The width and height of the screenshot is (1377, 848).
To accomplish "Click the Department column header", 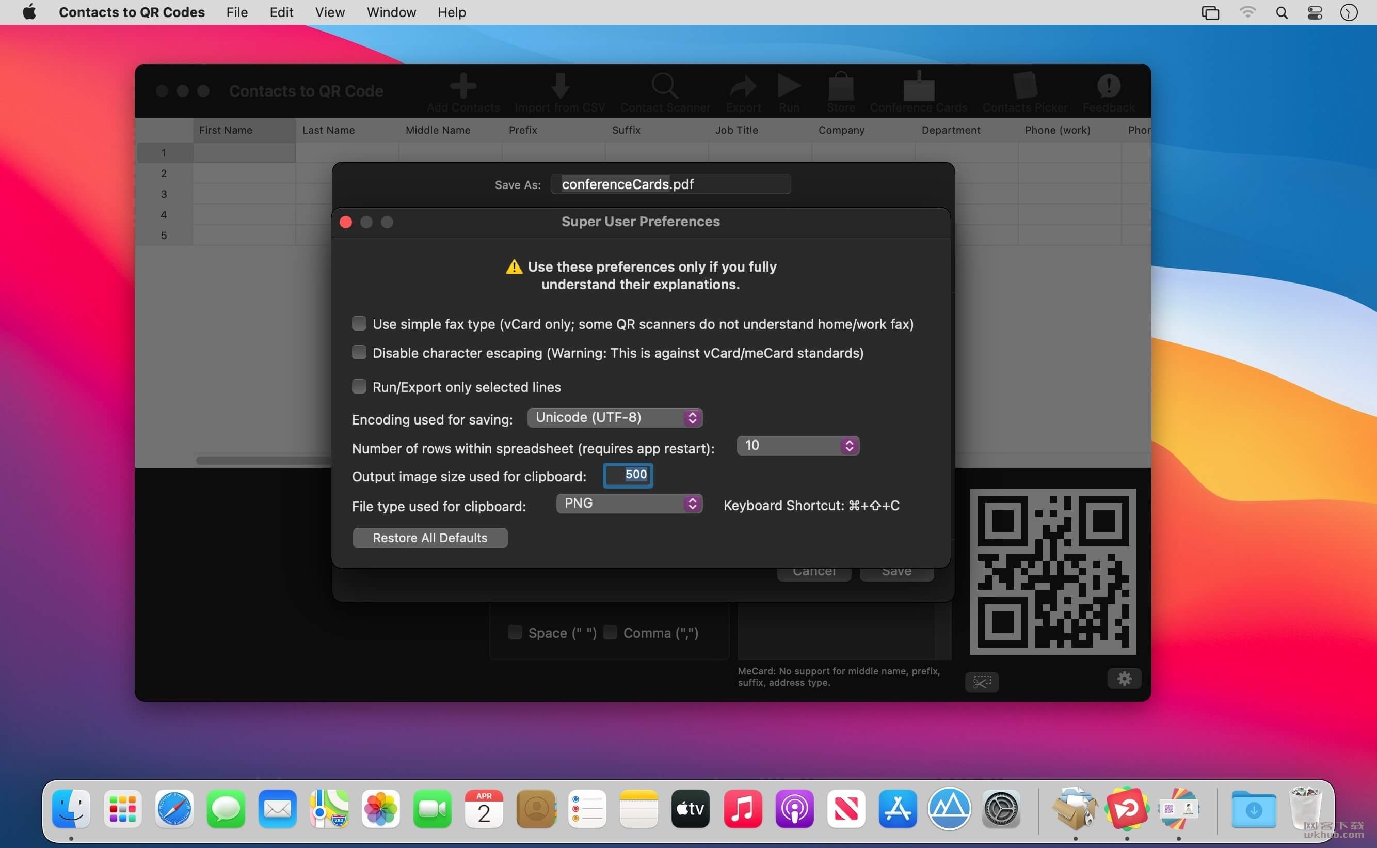I will tap(966, 130).
